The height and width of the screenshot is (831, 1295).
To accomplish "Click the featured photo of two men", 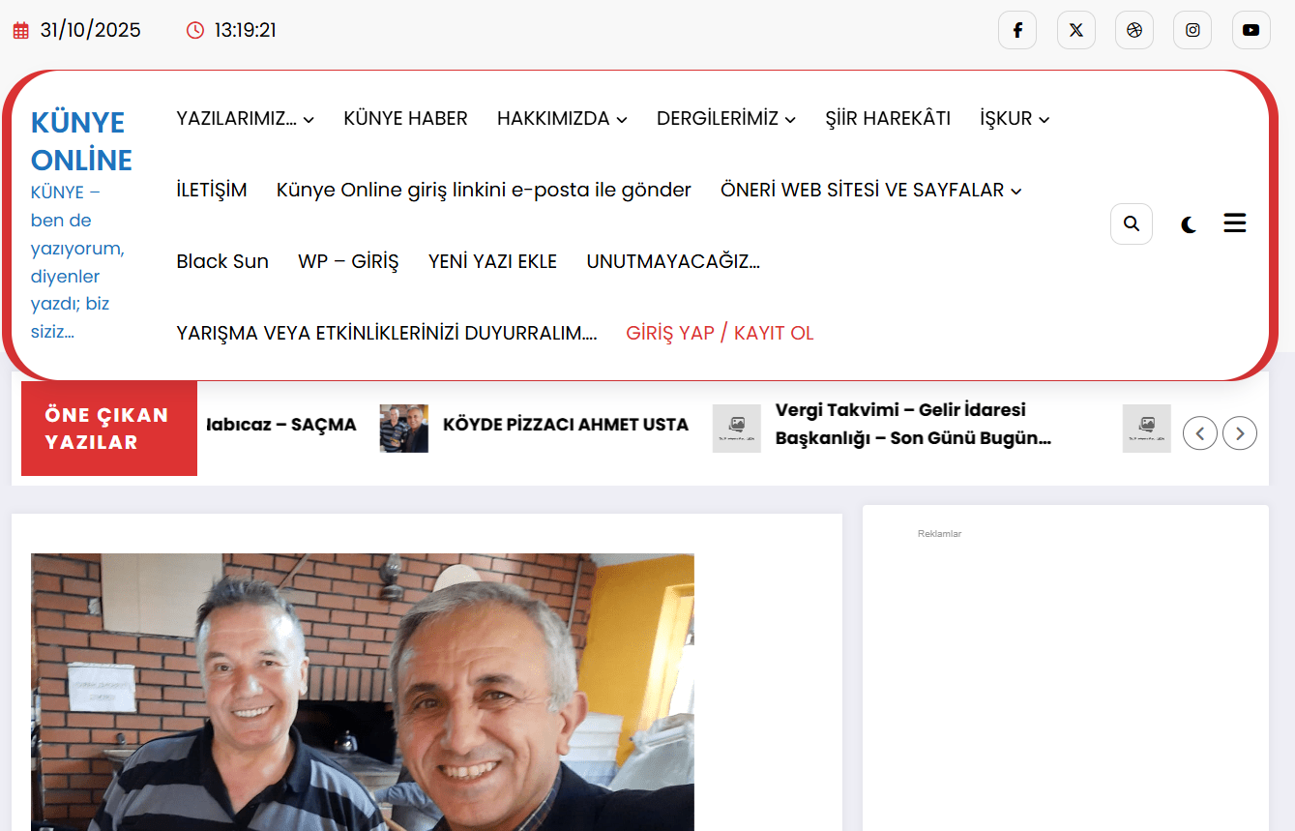I will pos(362,692).
